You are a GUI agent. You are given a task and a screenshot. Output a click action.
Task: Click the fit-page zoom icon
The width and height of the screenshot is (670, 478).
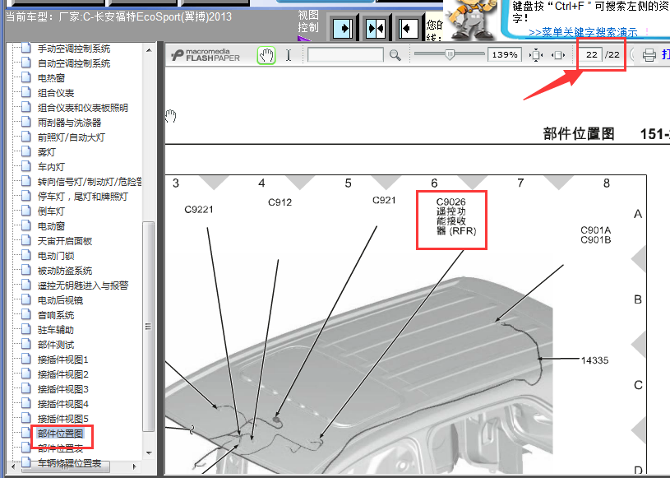[x=535, y=55]
